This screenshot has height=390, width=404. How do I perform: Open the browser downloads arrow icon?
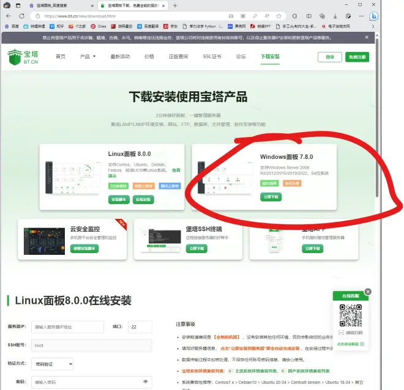coord(335,16)
